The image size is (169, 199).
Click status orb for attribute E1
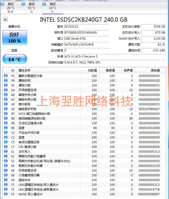(x=6, y=151)
